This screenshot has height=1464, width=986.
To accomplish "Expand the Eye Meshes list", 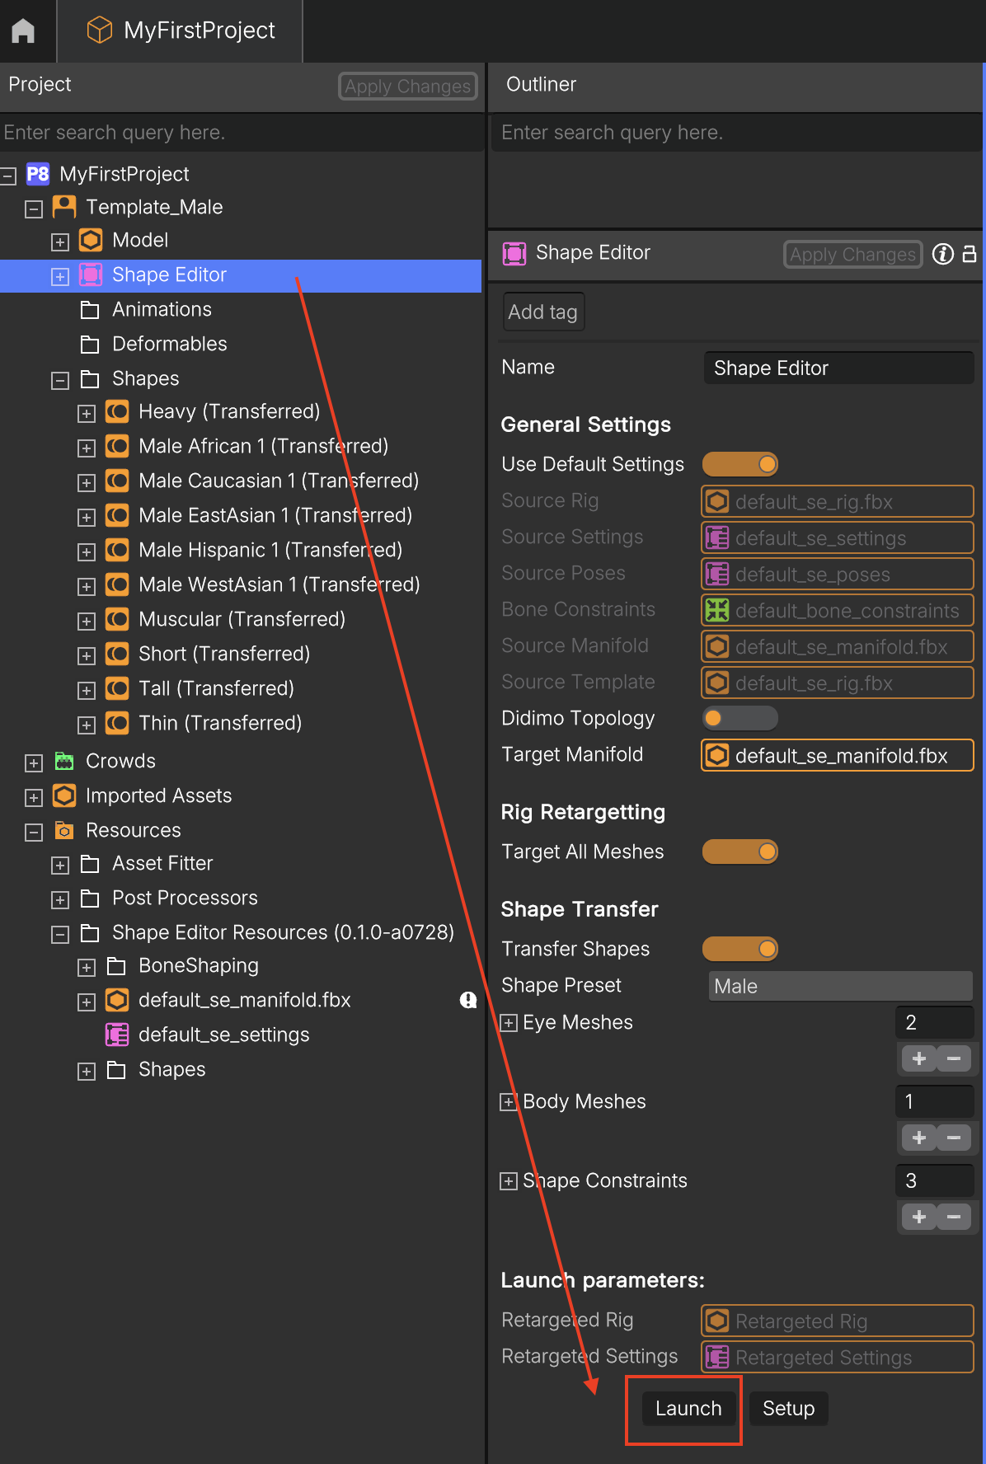I will (x=509, y=1023).
